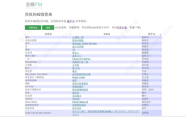
Task: Sort by the 歌曲名 column arrow
Action: [70, 34]
